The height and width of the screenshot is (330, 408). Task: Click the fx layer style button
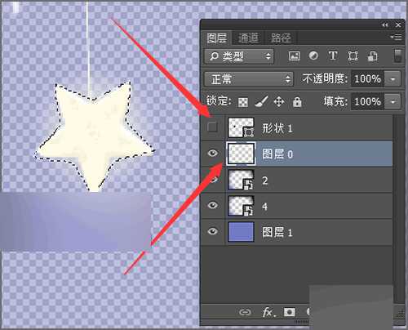[x=268, y=312]
